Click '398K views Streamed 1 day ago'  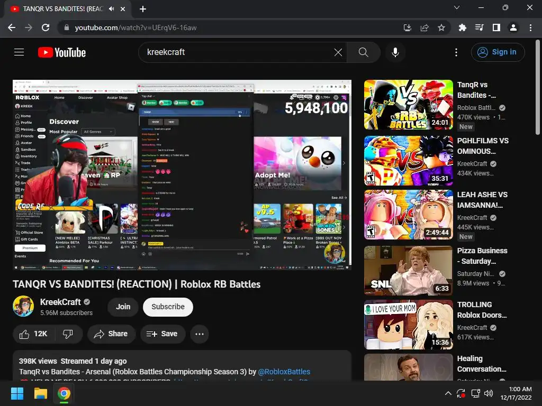point(73,361)
